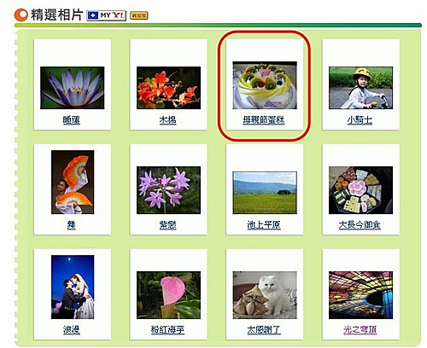This screenshot has width=427, height=348.
Task: Click the Add to My Yahoo button
Action: [106, 15]
